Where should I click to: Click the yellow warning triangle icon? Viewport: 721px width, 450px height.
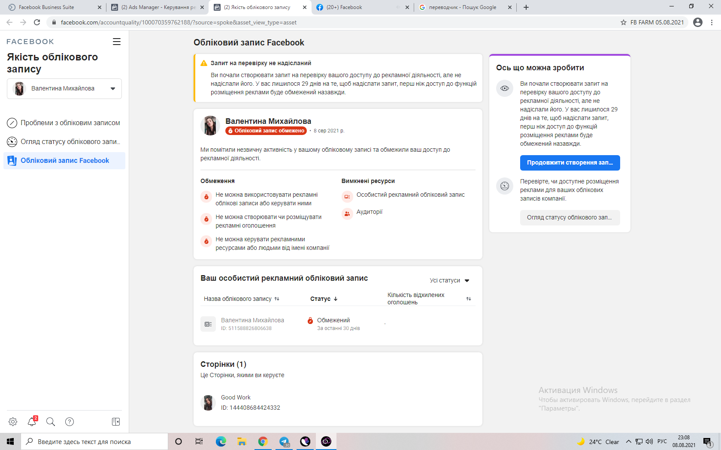point(204,63)
